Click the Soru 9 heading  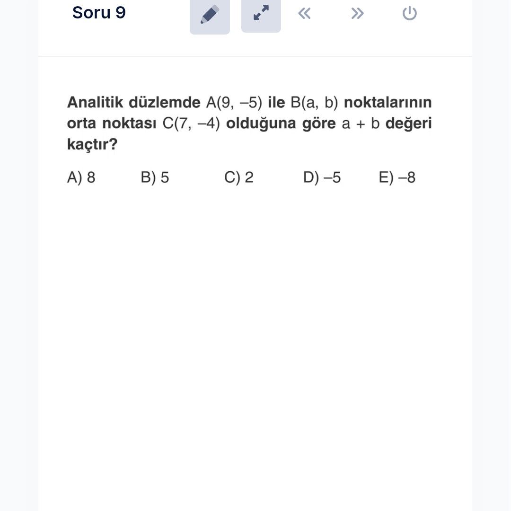pos(99,13)
